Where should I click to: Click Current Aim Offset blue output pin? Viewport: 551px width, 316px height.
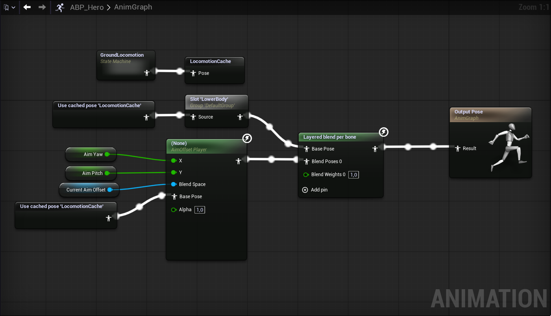[x=110, y=190]
